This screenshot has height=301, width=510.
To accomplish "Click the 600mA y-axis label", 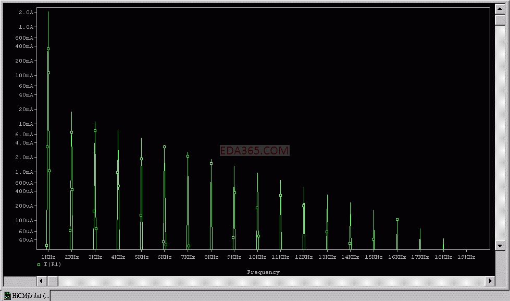I will pos(24,38).
